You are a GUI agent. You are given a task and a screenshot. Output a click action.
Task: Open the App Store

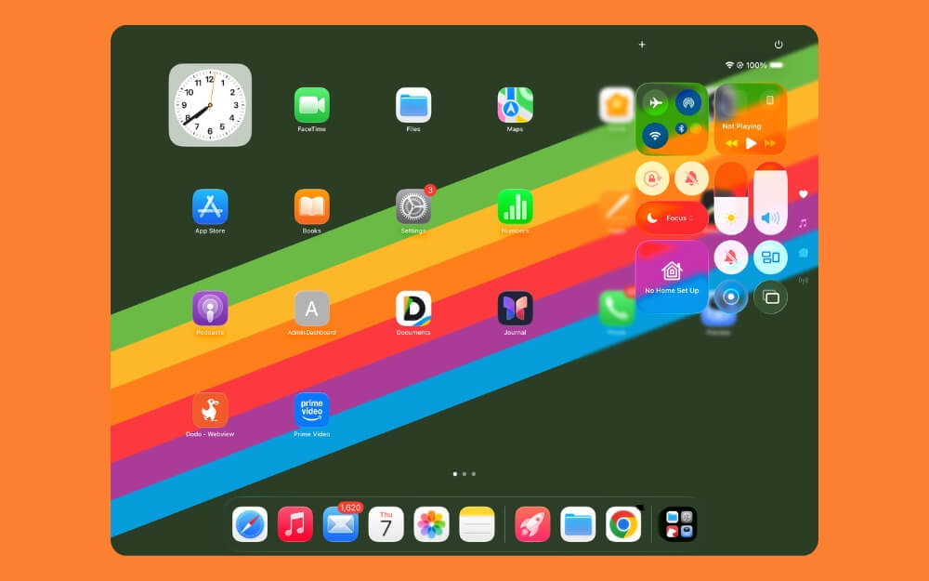click(x=210, y=207)
